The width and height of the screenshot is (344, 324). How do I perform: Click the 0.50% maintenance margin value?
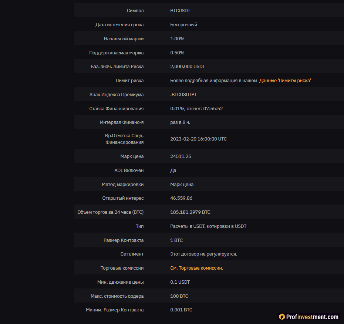click(177, 53)
